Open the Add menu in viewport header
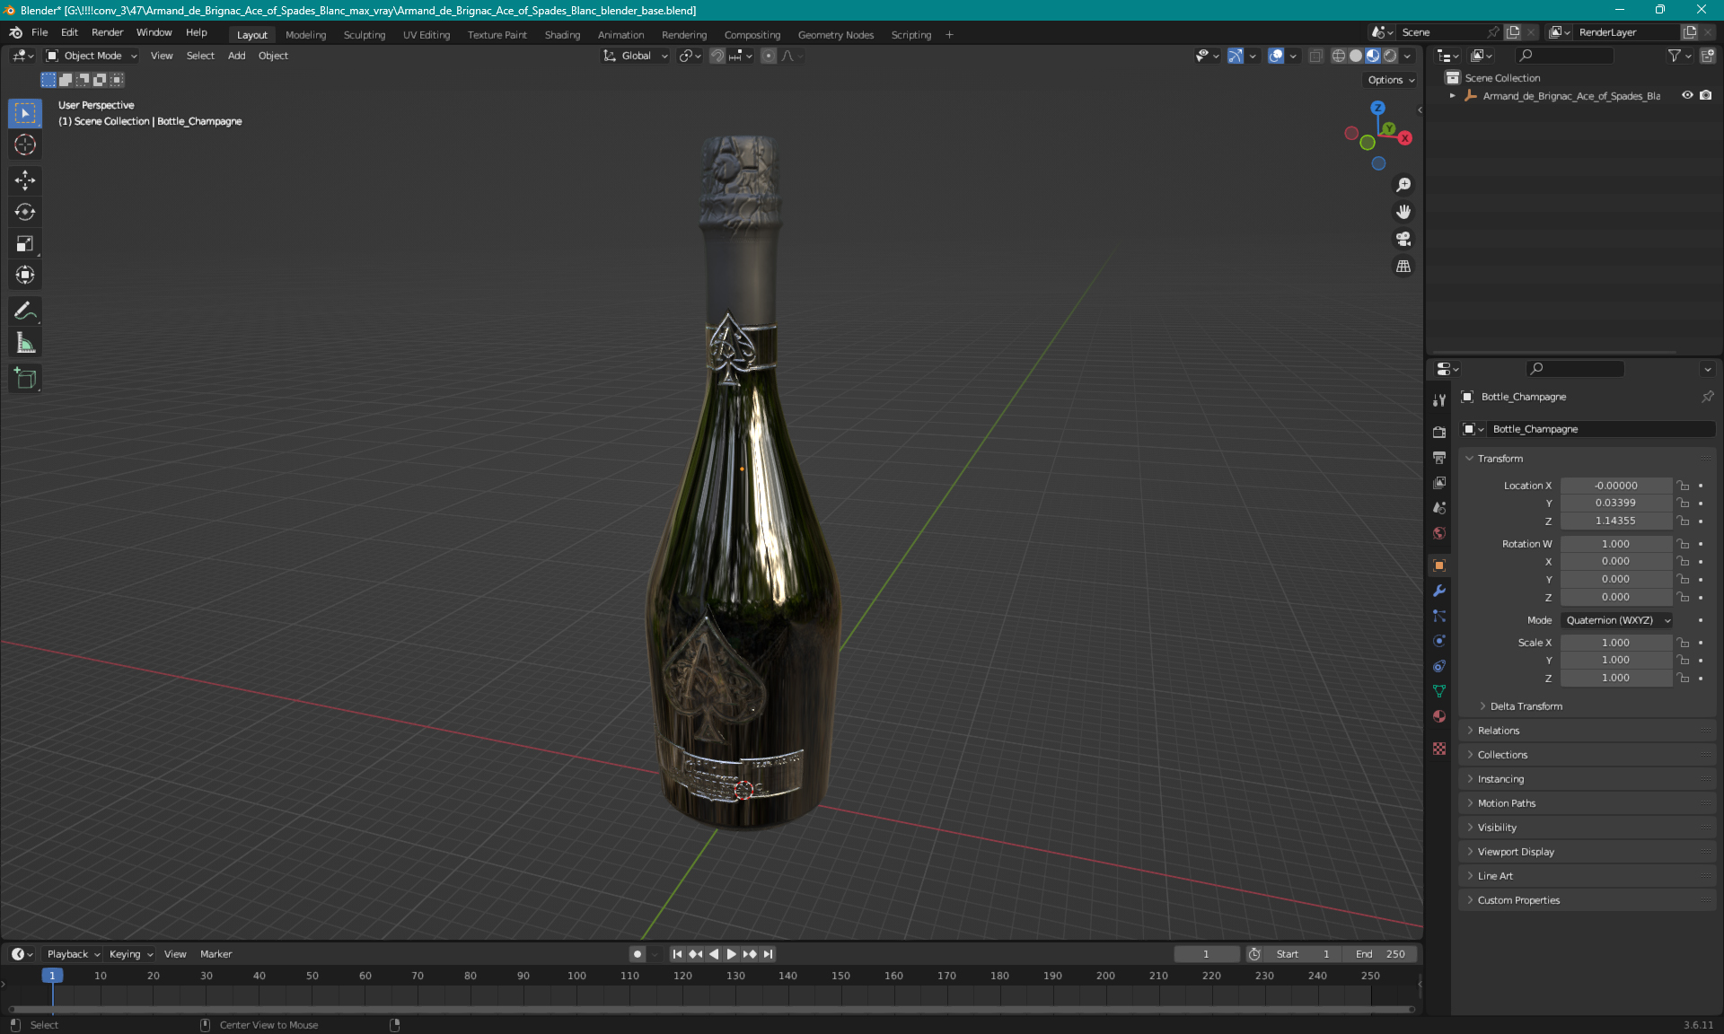This screenshot has height=1034, width=1724. (x=236, y=56)
